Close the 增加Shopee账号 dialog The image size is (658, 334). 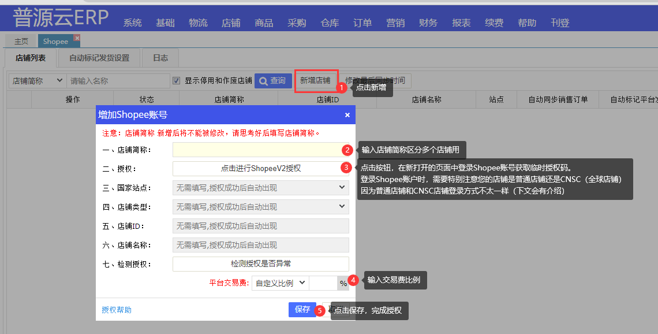pos(347,114)
